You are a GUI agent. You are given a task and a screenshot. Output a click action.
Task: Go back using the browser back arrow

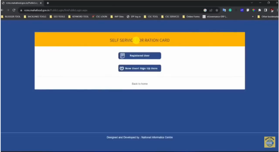[x=2, y=10]
